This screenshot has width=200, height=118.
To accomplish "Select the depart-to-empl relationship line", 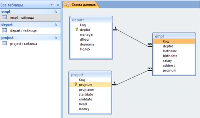I will 132,38.
